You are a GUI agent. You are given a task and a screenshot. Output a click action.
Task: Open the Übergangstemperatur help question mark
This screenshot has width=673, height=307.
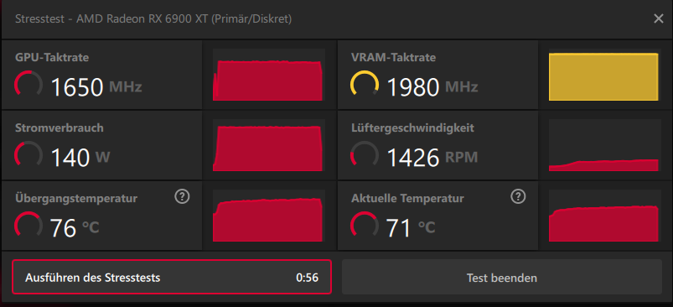click(183, 196)
